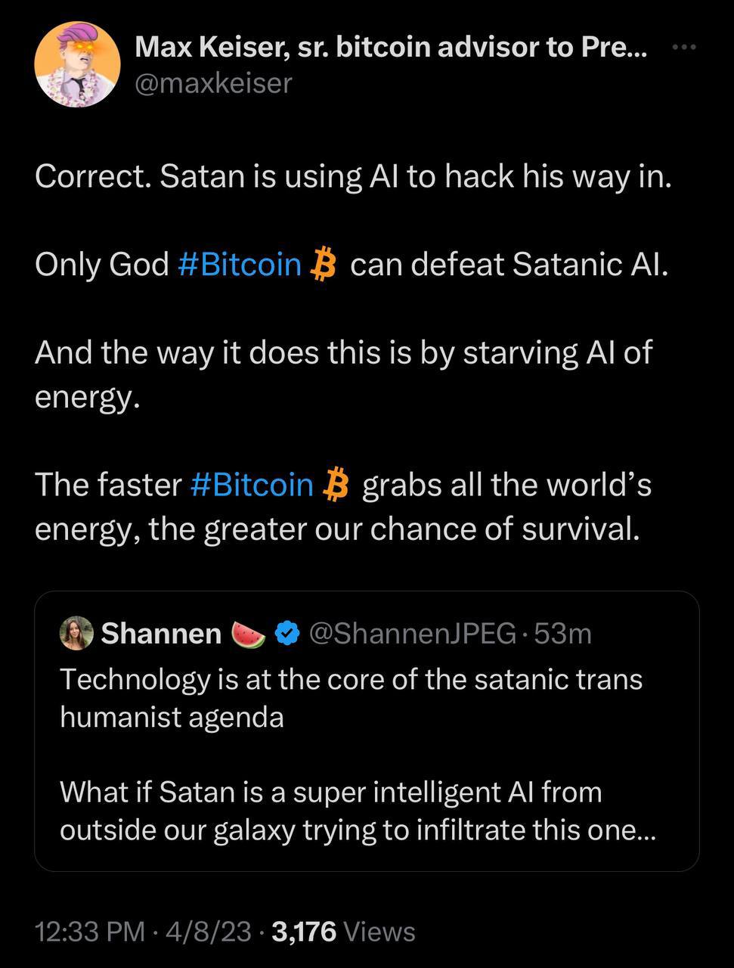Click the Bitcoin symbol before 'can defeat'
Screen dimensions: 734x968
coord(324,264)
